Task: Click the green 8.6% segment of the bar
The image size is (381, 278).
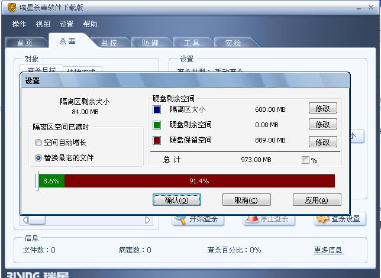Action: point(51,181)
